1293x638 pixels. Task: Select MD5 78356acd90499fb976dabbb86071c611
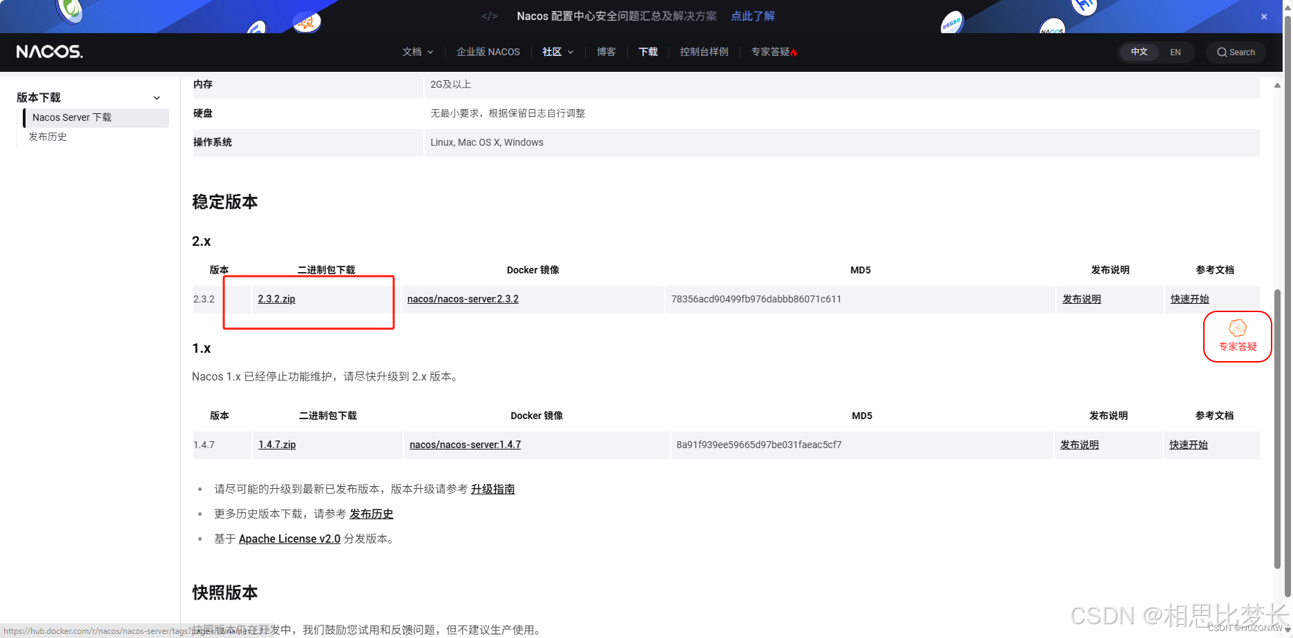click(756, 299)
